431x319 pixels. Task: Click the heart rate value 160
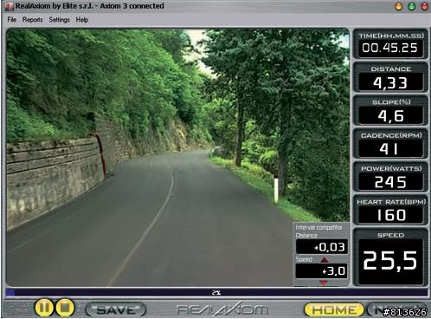coord(390,215)
